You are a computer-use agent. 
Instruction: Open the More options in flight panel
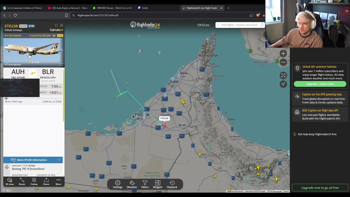click(59, 181)
